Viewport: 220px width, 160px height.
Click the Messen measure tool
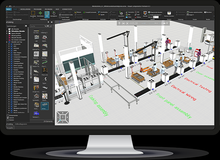pos(78,12)
